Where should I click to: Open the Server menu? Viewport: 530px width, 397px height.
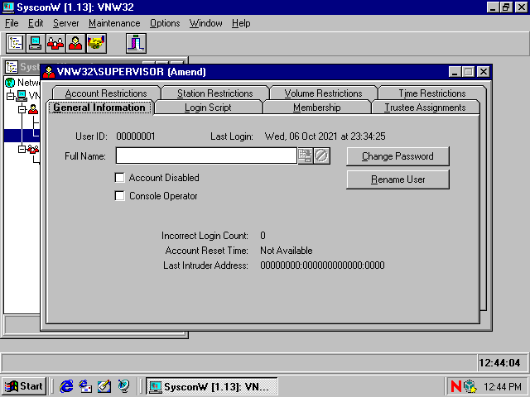66,23
